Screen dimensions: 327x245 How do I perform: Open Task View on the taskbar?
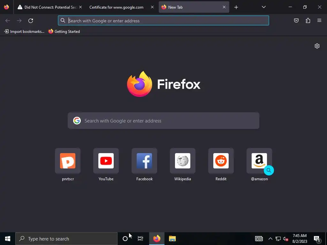point(141,239)
